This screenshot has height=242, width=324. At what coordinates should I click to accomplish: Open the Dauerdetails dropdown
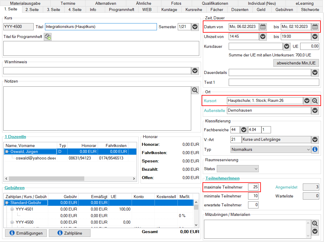click(315, 72)
